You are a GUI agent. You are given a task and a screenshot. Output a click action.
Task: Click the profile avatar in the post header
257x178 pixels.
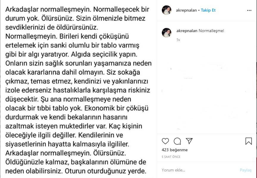(167, 10)
